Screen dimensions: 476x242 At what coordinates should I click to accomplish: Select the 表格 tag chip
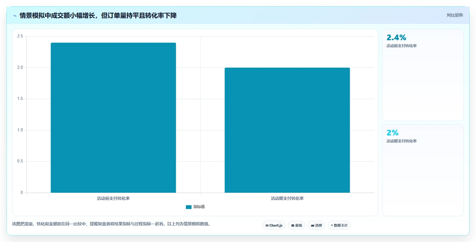[296, 225]
